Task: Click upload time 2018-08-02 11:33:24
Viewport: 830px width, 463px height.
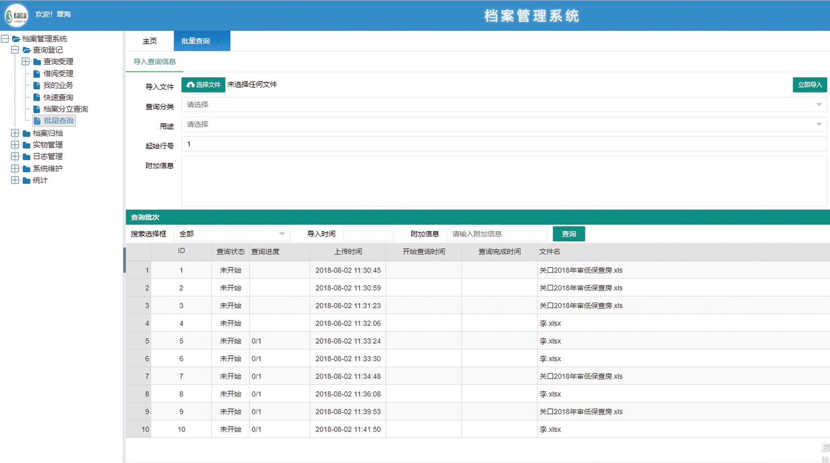Action: click(x=348, y=341)
